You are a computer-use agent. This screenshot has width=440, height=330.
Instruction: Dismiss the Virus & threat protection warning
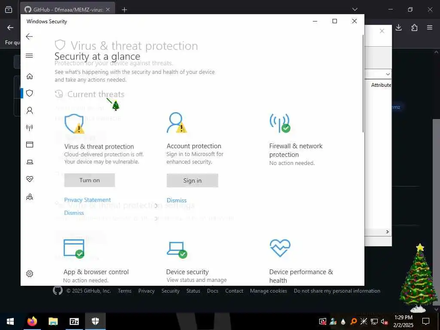pyautogui.click(x=74, y=213)
